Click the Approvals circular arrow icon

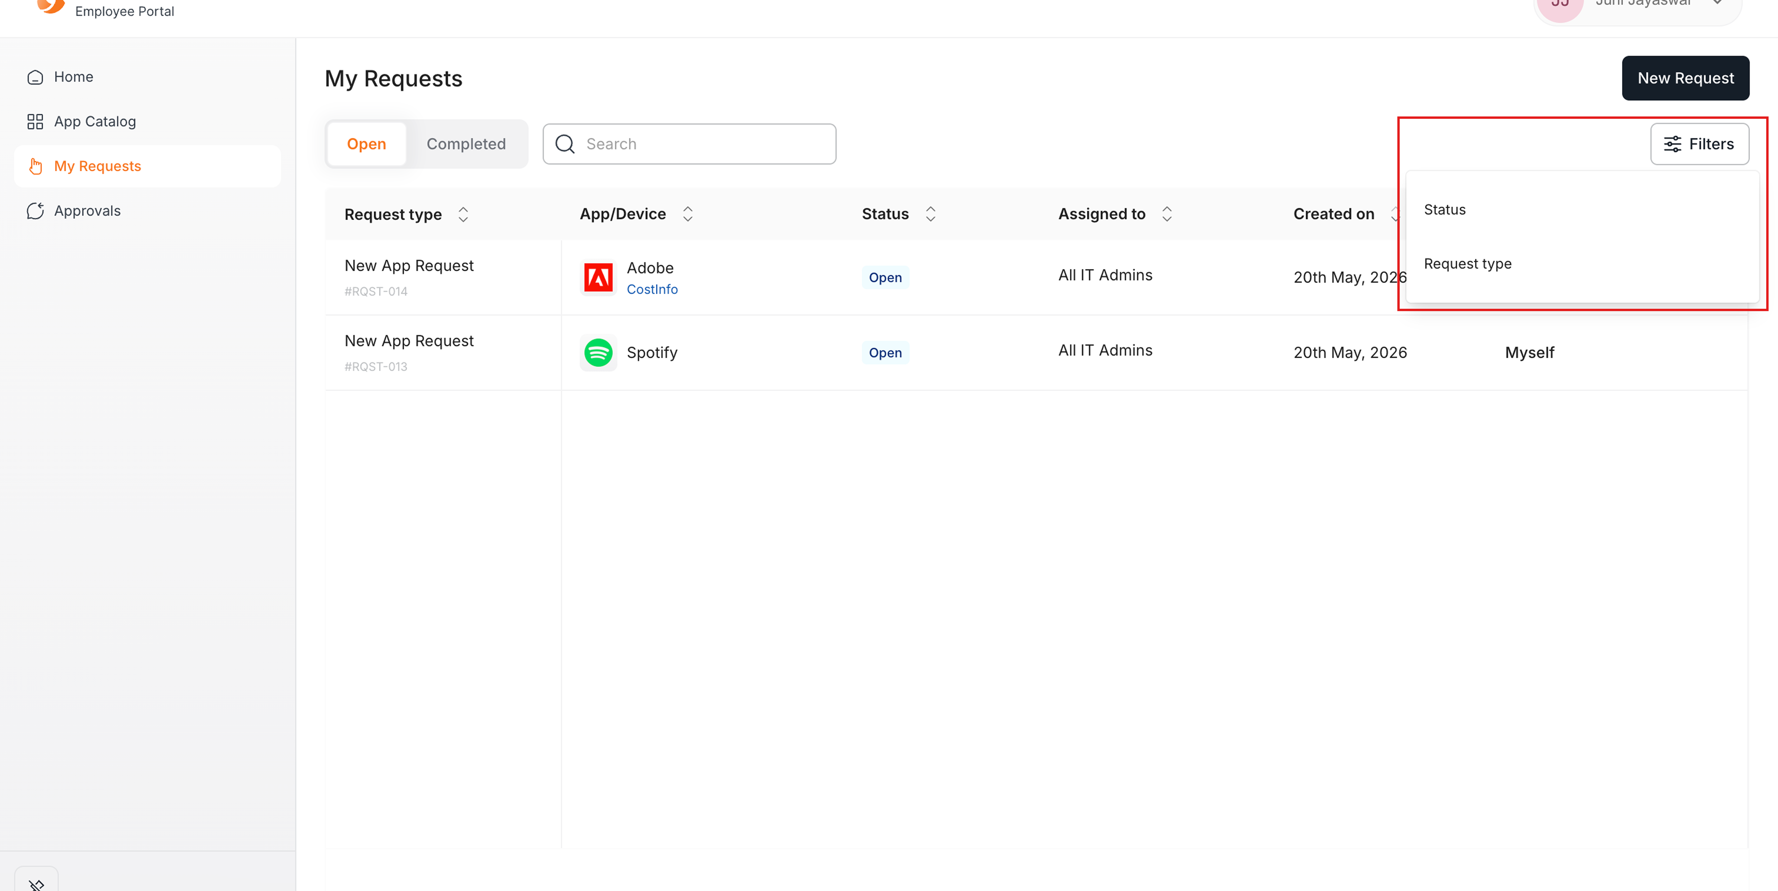pyautogui.click(x=35, y=211)
